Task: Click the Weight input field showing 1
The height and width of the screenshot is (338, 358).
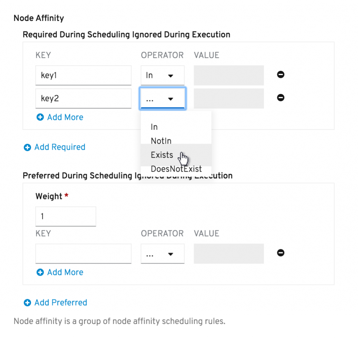Action: [65, 216]
